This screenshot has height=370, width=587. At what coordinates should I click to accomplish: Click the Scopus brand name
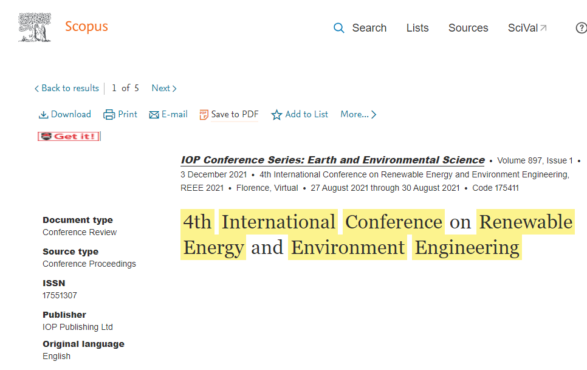coord(86,27)
